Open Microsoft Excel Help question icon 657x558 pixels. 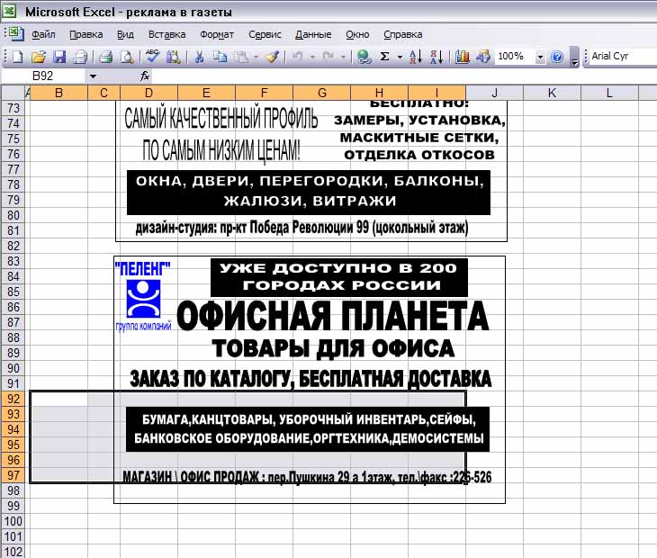557,57
